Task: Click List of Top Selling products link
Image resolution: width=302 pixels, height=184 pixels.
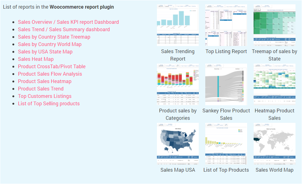Action: point(49,104)
